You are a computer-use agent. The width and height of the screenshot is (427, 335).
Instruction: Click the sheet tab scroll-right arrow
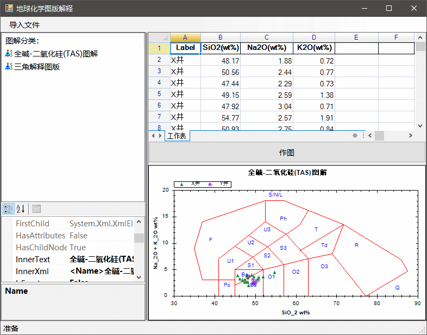point(160,136)
